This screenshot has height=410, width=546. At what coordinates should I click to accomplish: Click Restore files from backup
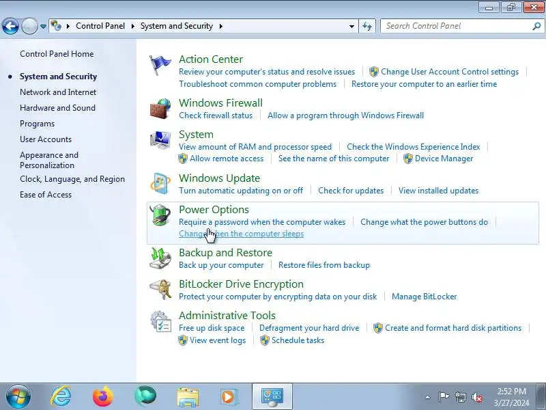pyautogui.click(x=324, y=265)
